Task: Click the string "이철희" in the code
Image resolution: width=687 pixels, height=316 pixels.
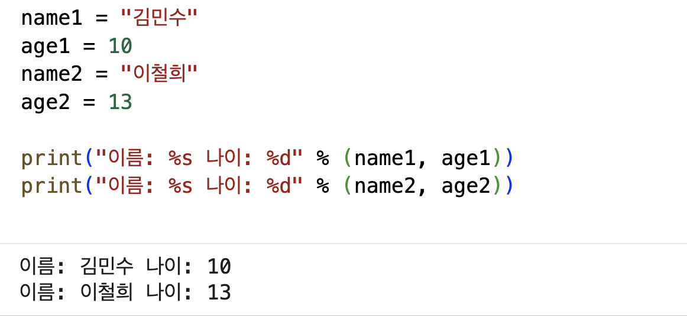Action: (160, 74)
